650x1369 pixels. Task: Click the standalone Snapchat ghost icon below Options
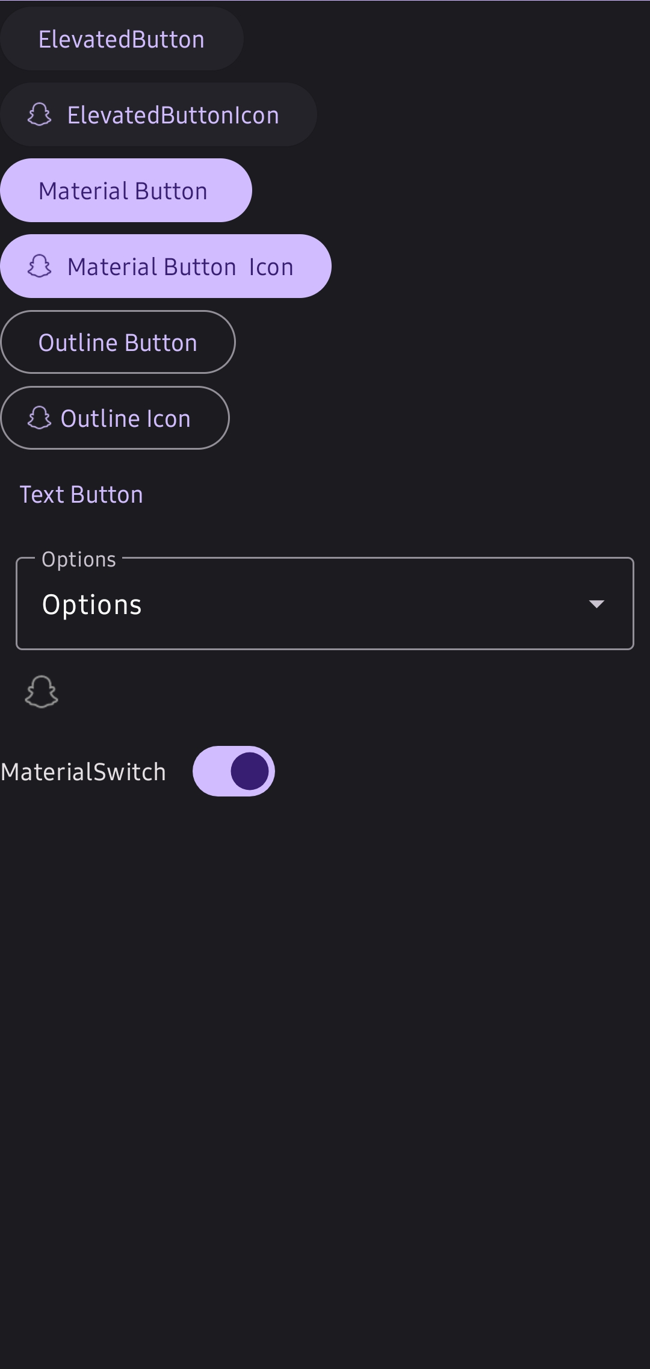pyautogui.click(x=40, y=692)
